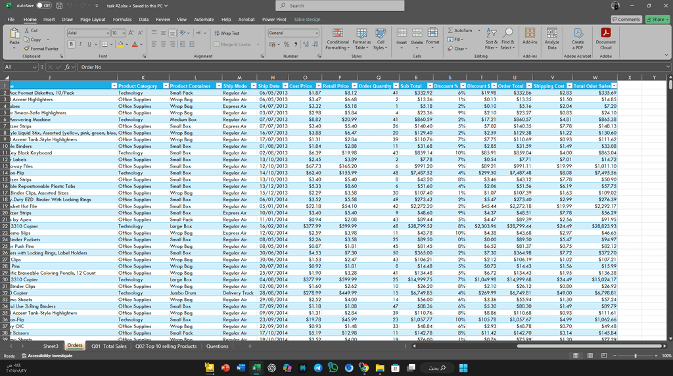Open Shipping Cost column filter dropdown
The image size is (673, 376).
click(569, 86)
